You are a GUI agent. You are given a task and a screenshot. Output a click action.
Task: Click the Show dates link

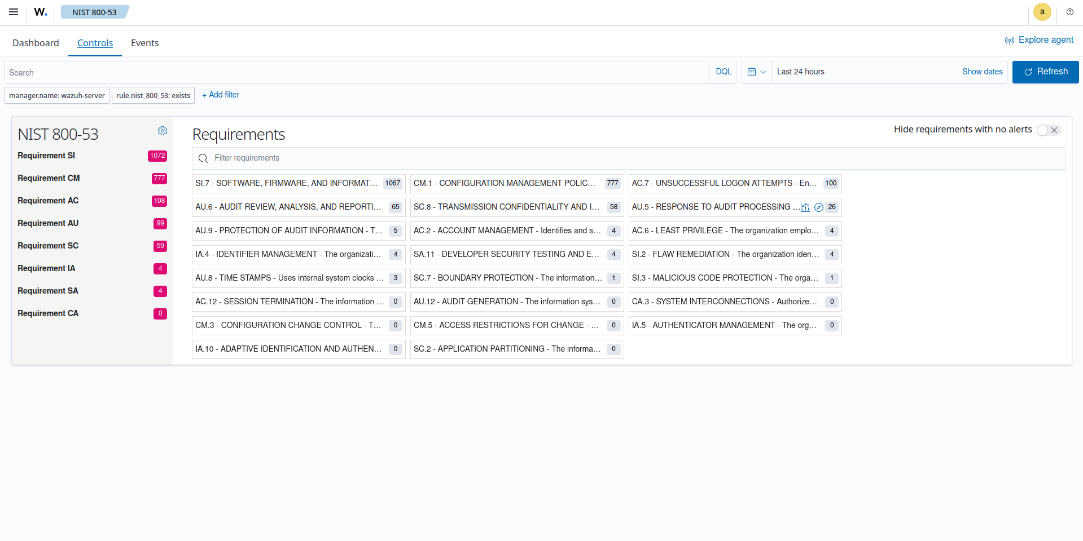tap(982, 72)
